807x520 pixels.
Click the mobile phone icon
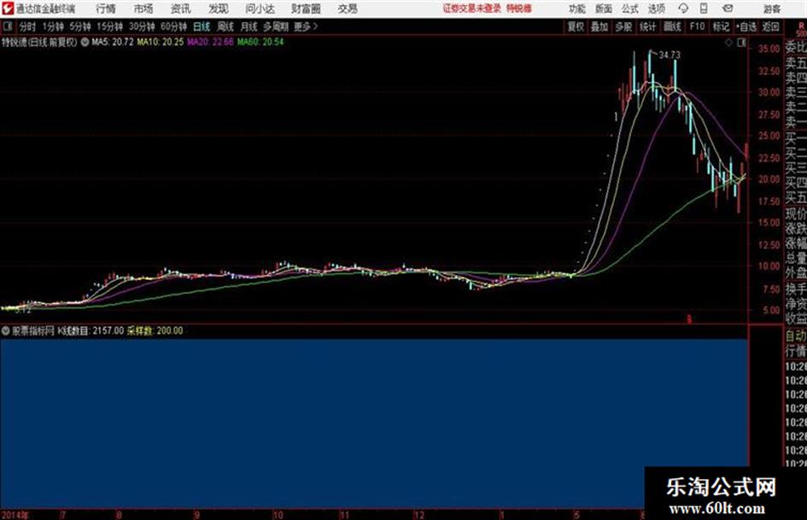pyautogui.click(x=704, y=9)
